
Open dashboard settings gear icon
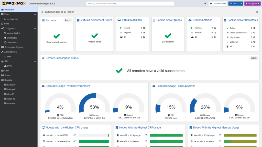[257, 12]
